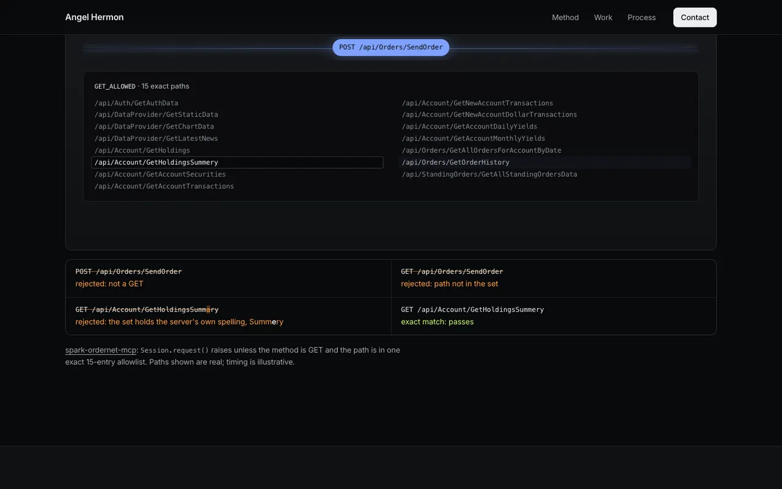Viewport: 782px width, 489px height.
Task: Click /api/Auth/GetAuthData path
Action: [136, 103]
